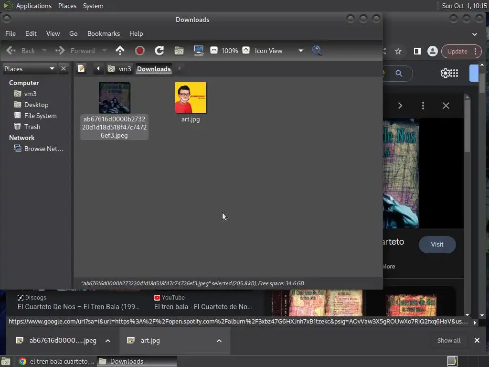Expand ab67616d0000 jpeg download options chevron

(x=108, y=341)
